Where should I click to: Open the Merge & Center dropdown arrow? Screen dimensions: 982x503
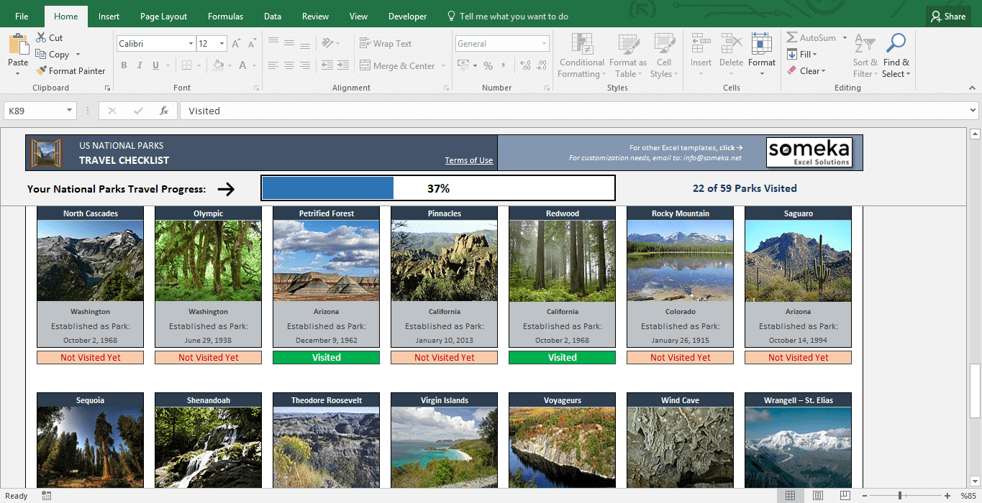point(443,66)
